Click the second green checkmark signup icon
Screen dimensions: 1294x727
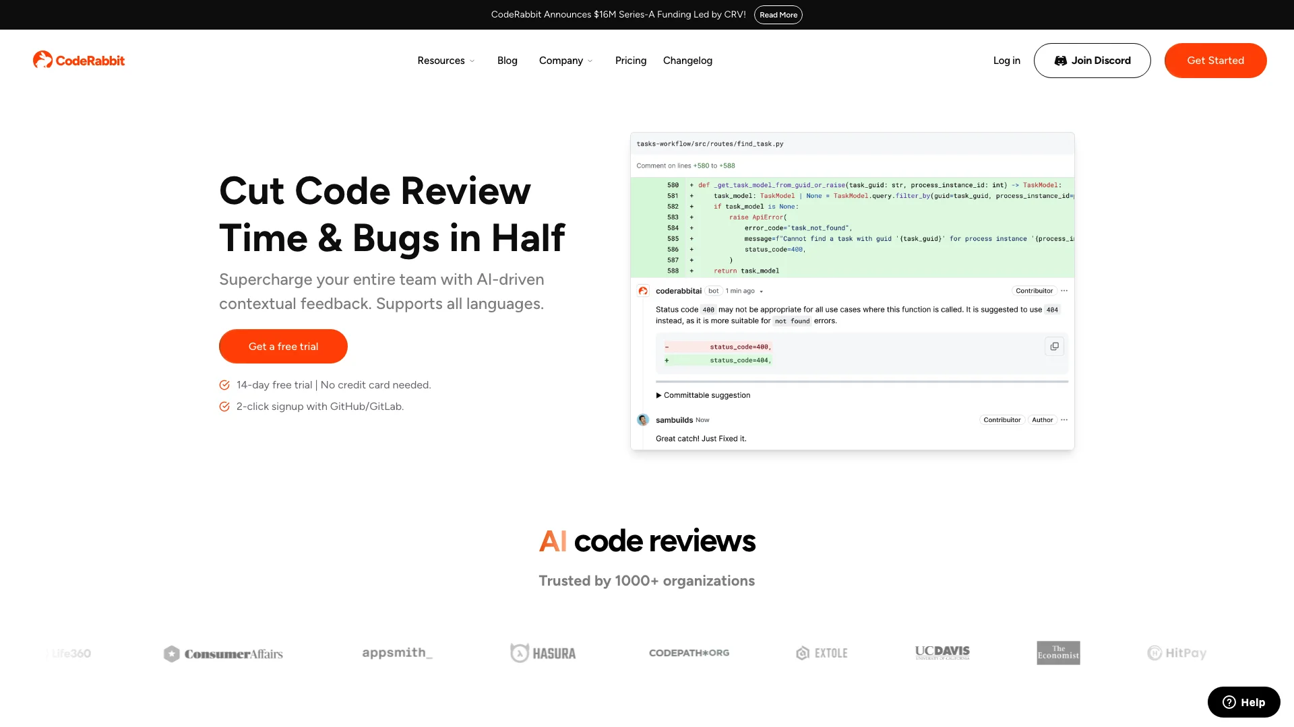225,407
